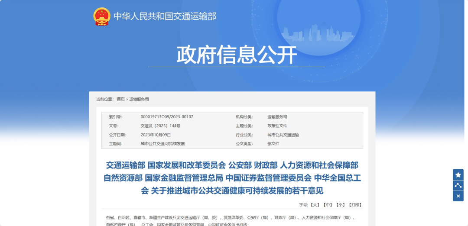Screen dimensions: 468x226
Task: Select 公文类型 value 部文件
Action: pyautogui.click(x=273, y=144)
